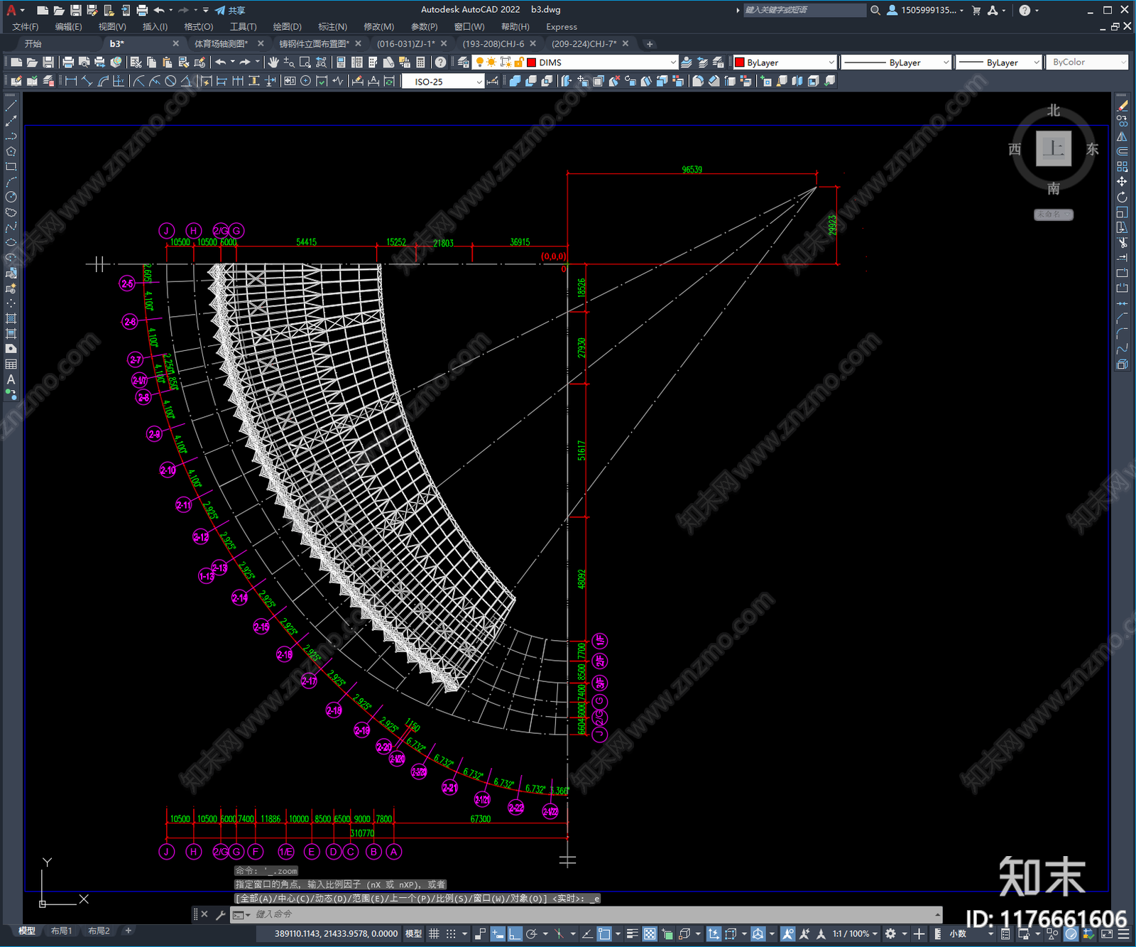Click the Pan hand tool icon
The image size is (1136, 947).
point(273,63)
